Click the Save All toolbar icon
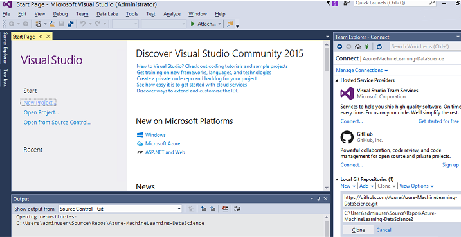This screenshot has height=237, width=461. pos(71,24)
